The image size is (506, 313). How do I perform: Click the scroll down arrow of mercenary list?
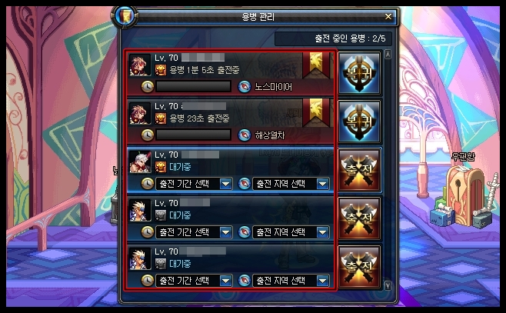(x=388, y=285)
